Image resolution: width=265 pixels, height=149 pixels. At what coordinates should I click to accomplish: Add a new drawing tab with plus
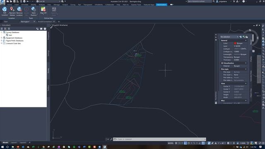click(59, 22)
